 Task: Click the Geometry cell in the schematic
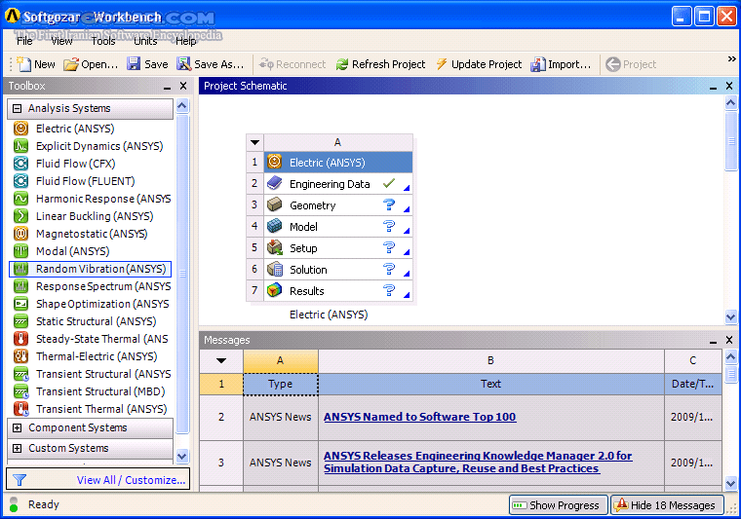pyautogui.click(x=312, y=205)
